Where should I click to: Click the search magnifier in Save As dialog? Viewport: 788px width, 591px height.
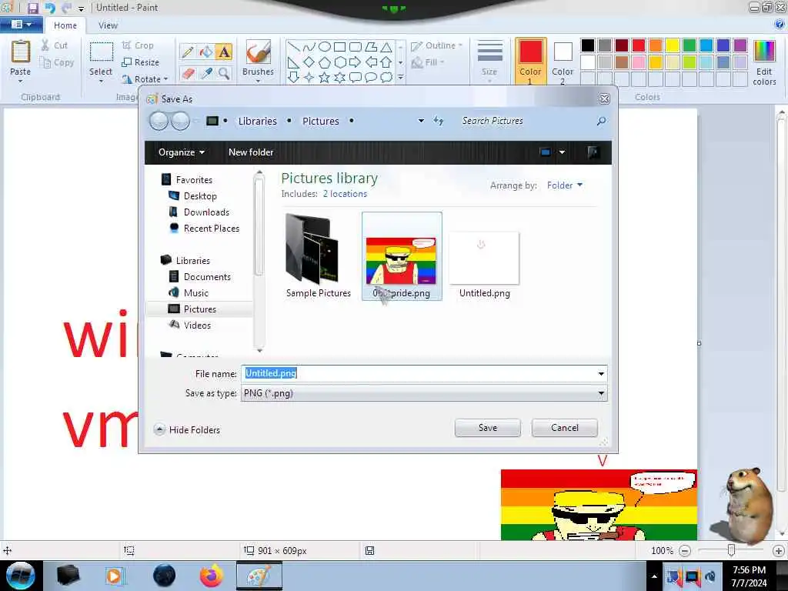601,121
